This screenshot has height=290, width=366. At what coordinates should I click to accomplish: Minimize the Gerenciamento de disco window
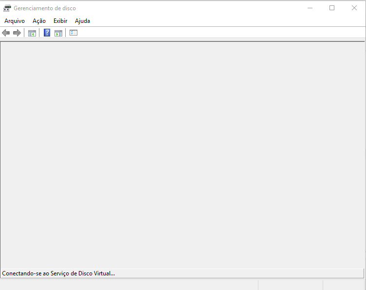[310, 8]
